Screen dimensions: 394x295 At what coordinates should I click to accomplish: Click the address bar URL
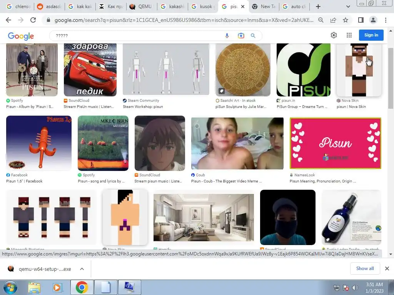click(x=184, y=20)
